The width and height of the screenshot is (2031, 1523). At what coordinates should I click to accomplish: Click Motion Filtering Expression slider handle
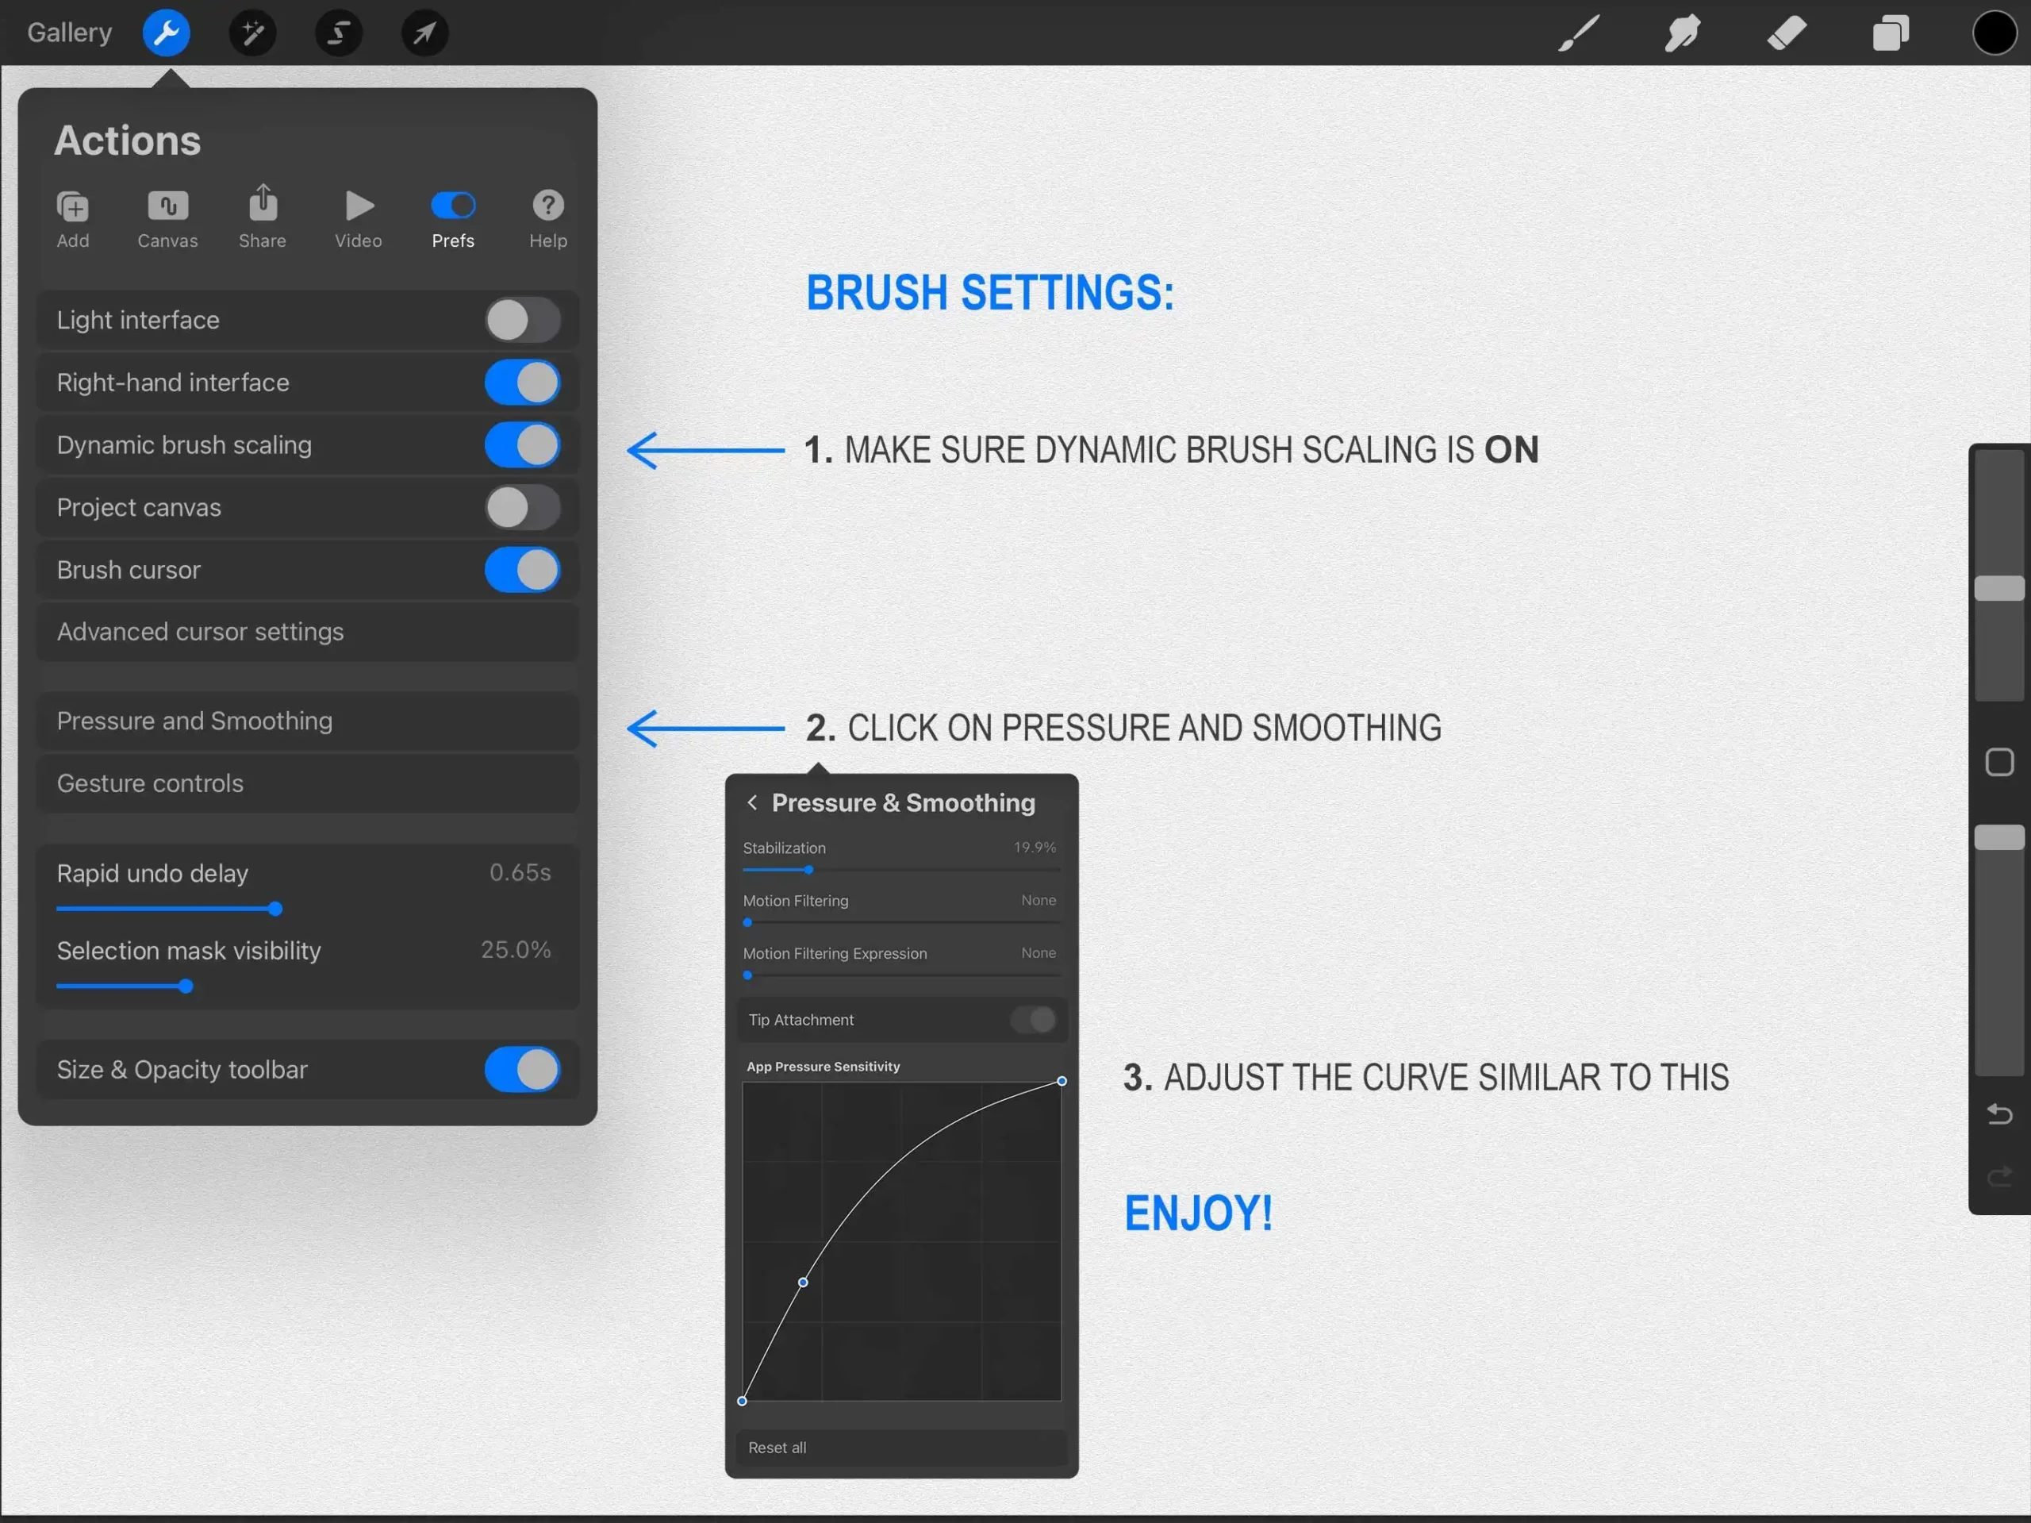[x=747, y=975]
